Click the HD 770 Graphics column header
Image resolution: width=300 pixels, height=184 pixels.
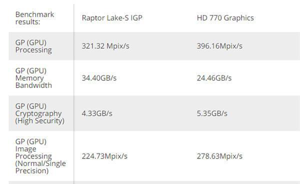click(225, 18)
